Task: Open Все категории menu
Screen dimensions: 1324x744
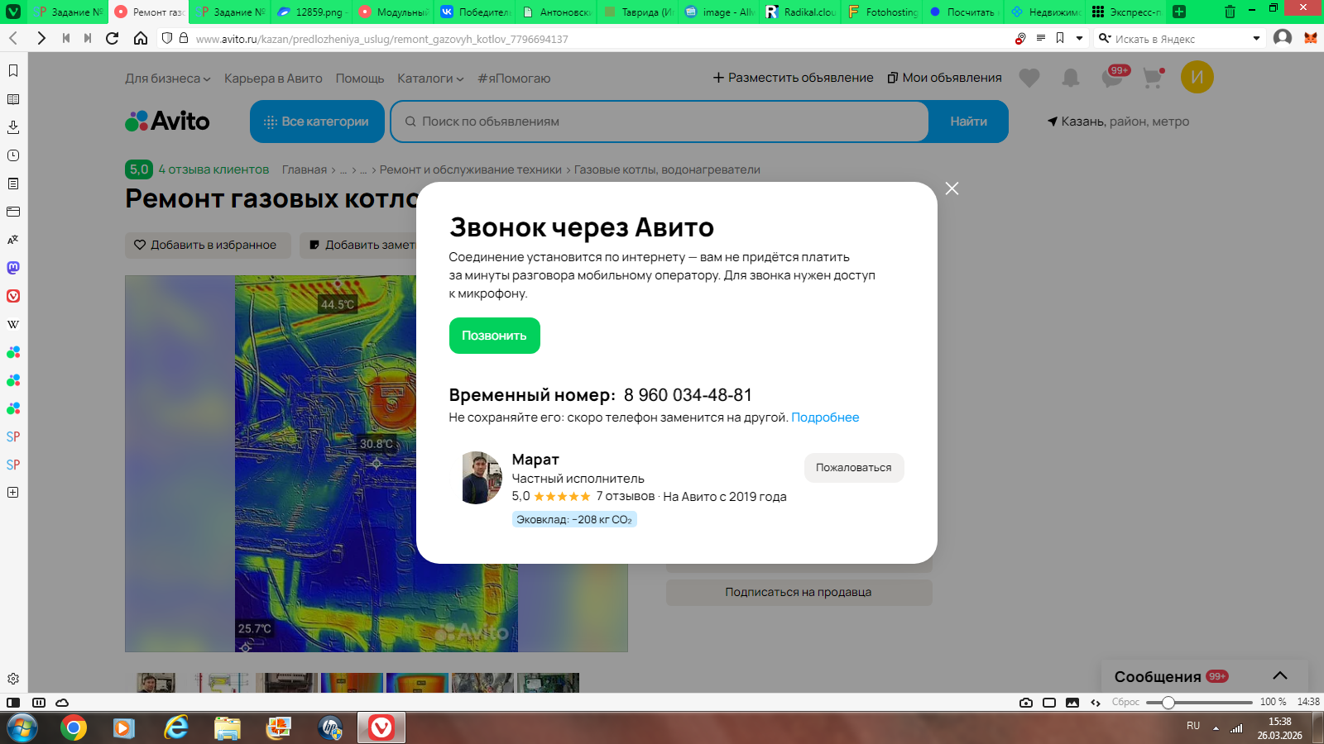Action: click(x=317, y=122)
